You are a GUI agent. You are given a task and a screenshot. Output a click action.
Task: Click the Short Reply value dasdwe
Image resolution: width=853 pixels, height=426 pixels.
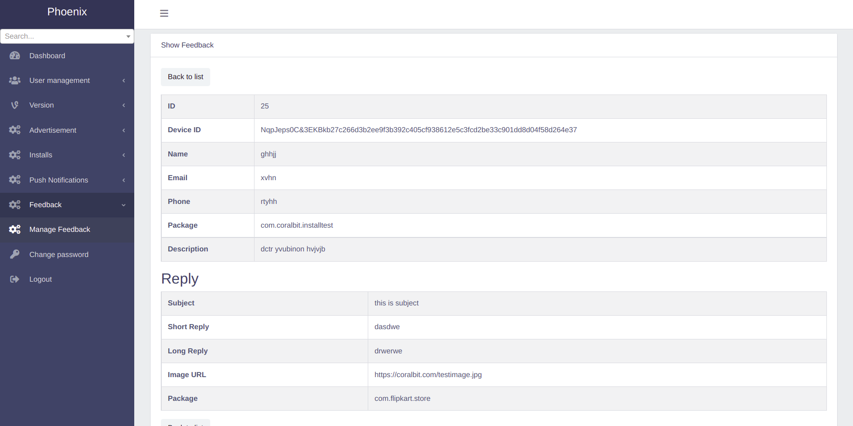387,327
